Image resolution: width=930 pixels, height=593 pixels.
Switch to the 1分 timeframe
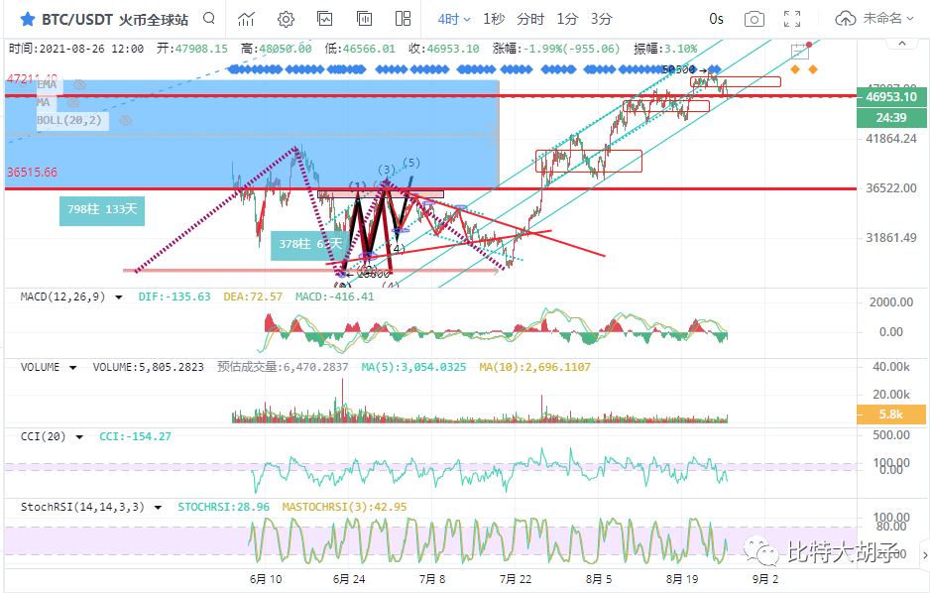point(567,19)
